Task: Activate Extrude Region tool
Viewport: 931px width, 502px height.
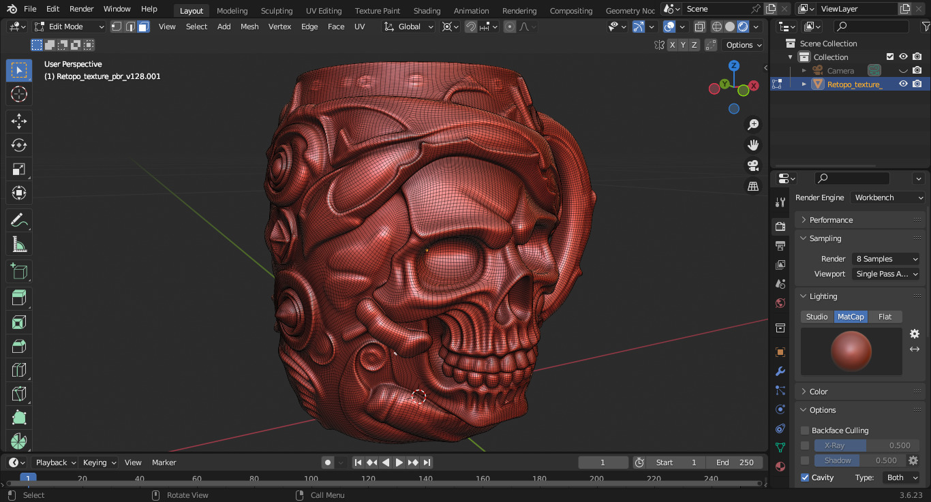Action: [19, 298]
